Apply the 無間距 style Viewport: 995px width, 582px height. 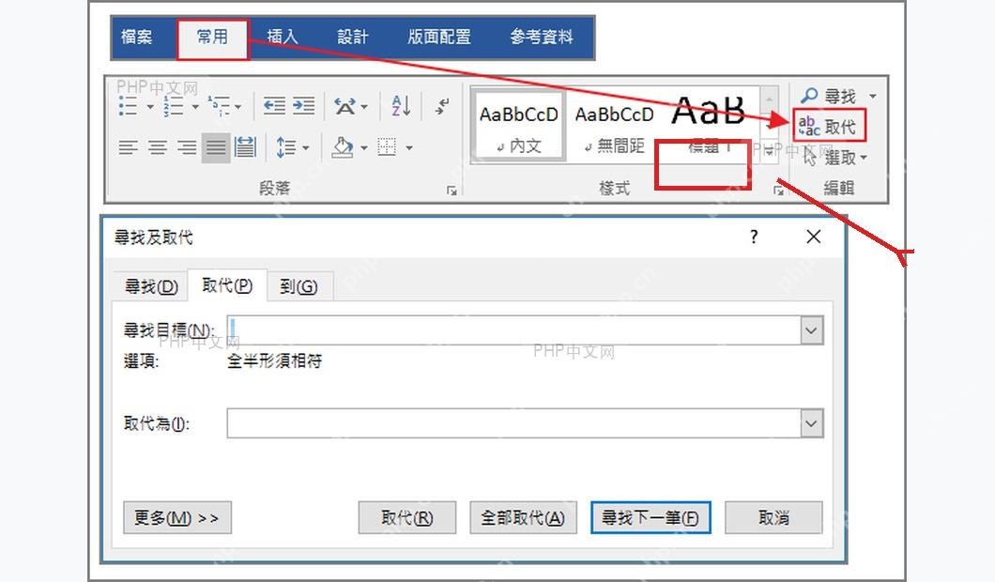(x=614, y=126)
